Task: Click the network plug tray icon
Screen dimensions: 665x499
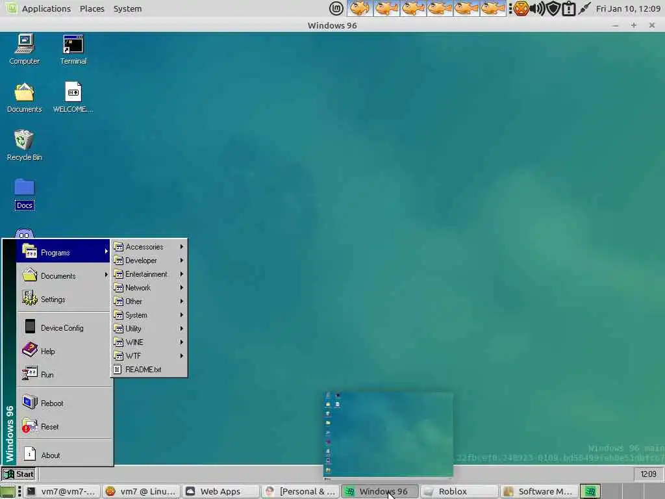Action: [x=584, y=8]
